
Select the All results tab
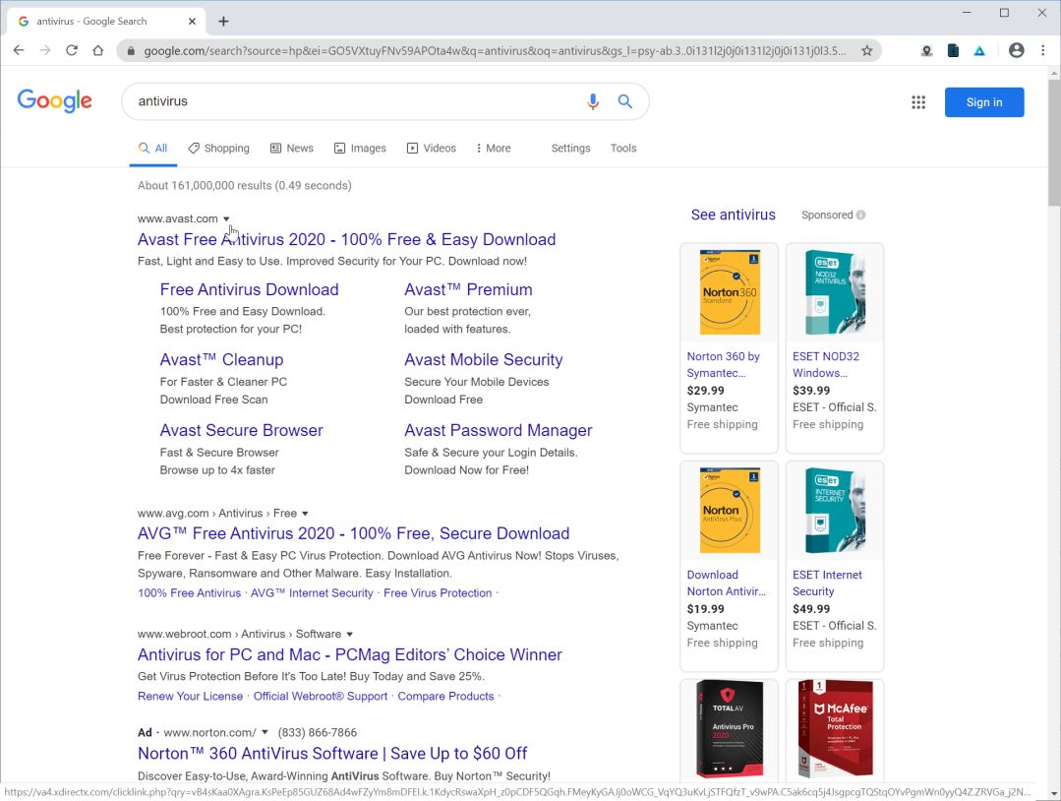pos(153,149)
